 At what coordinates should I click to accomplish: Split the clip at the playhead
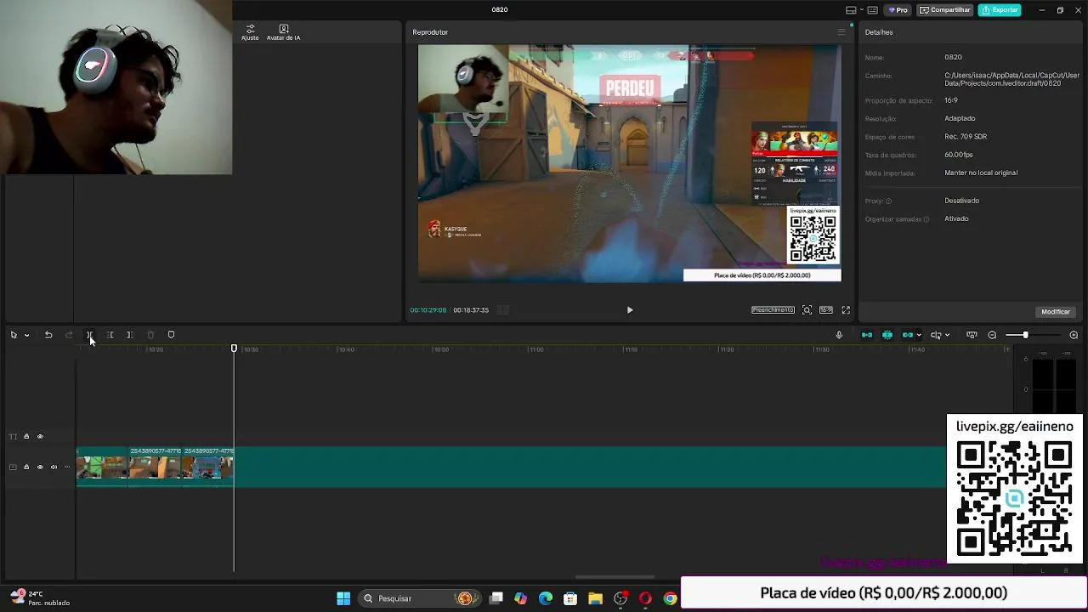click(x=89, y=335)
